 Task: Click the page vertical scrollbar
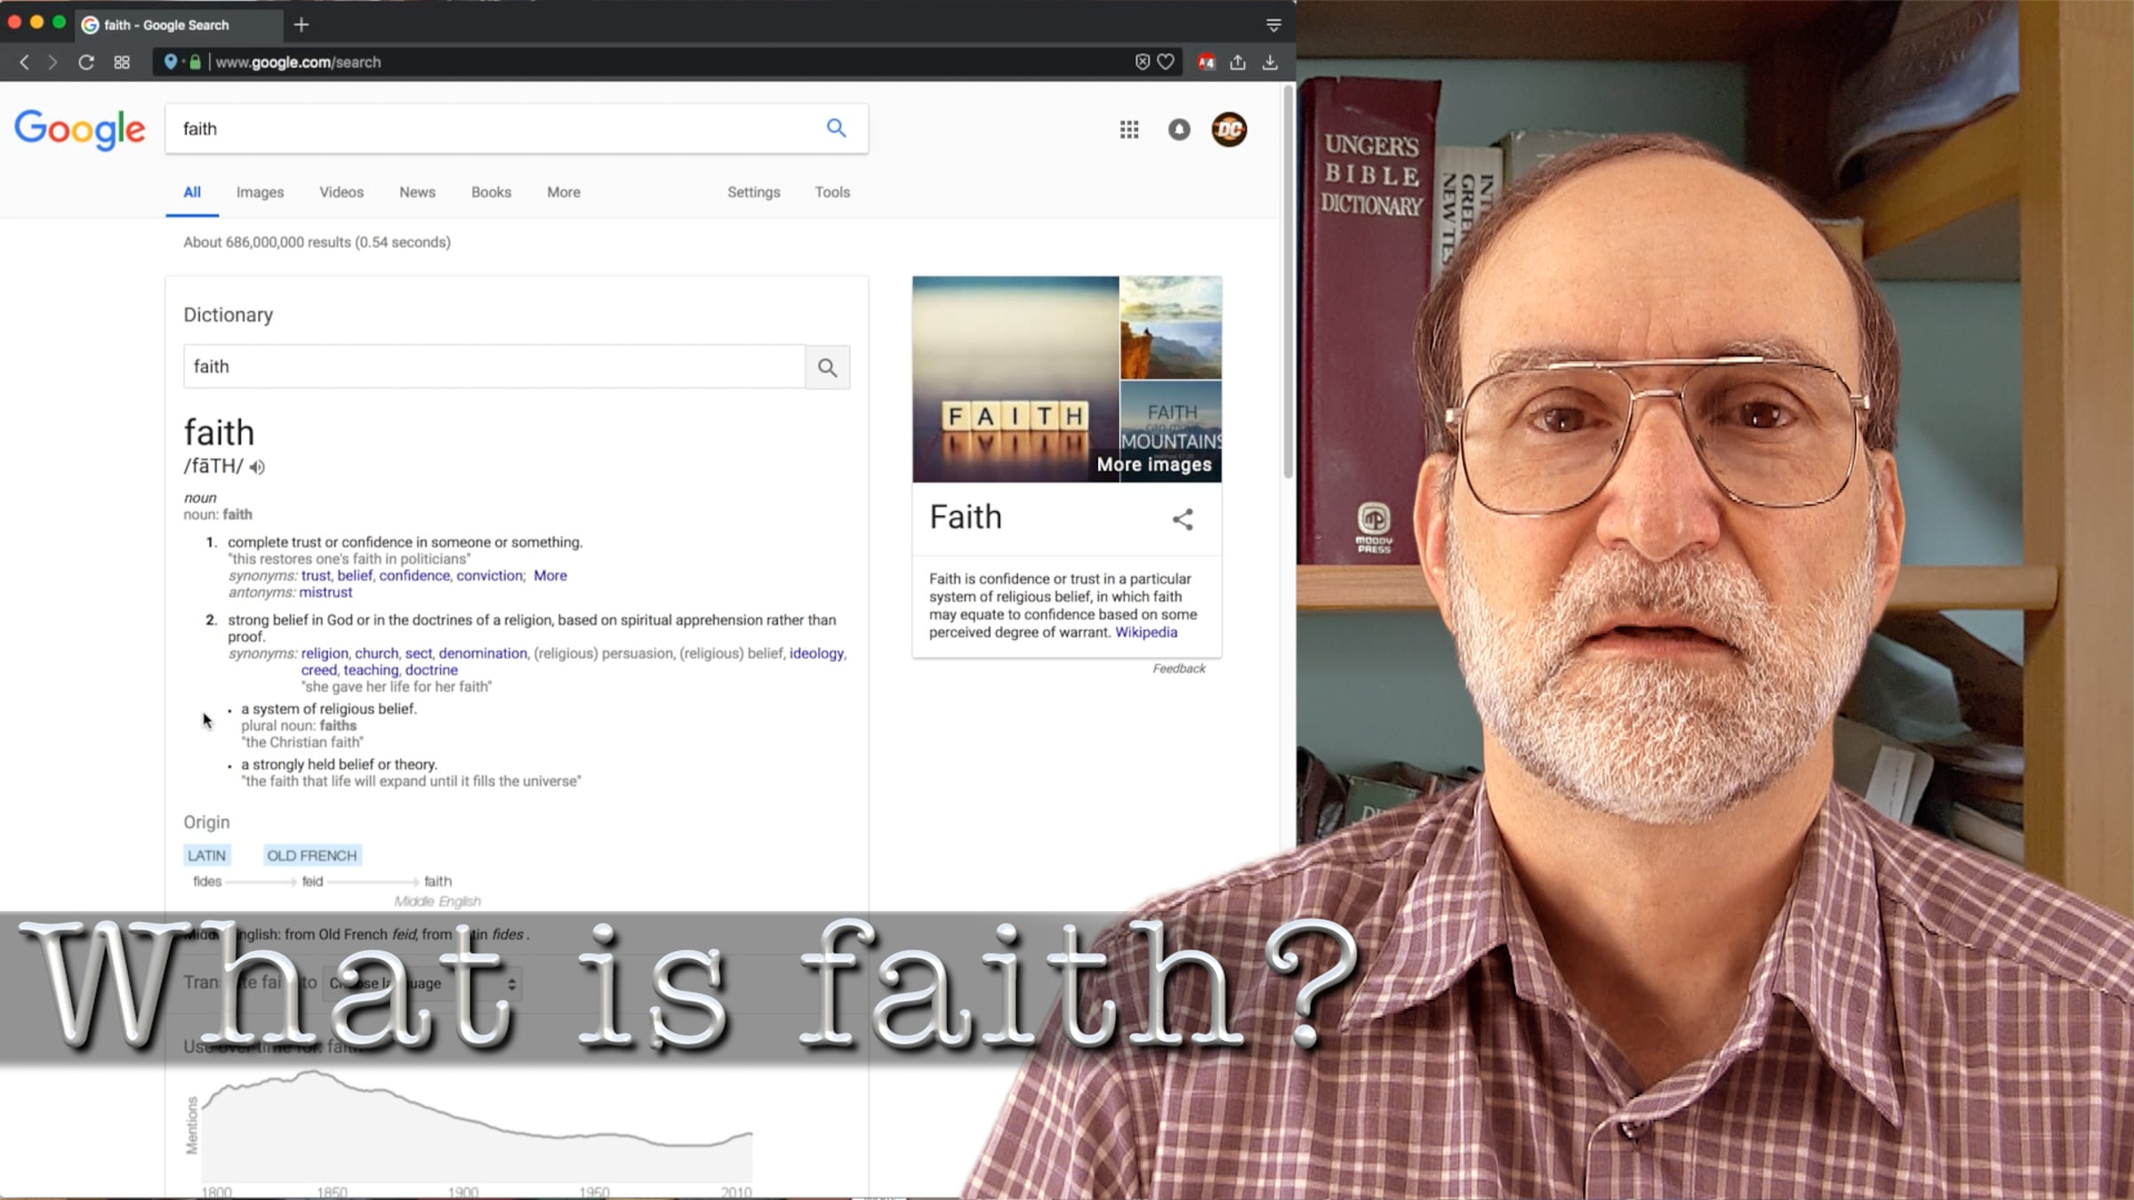[x=1288, y=281]
